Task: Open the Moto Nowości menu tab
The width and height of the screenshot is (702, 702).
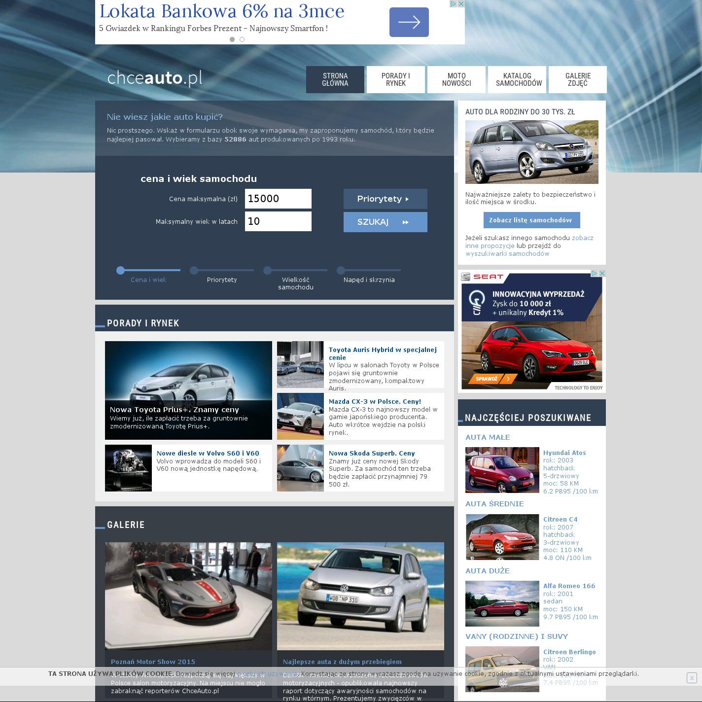Action: coord(456,79)
